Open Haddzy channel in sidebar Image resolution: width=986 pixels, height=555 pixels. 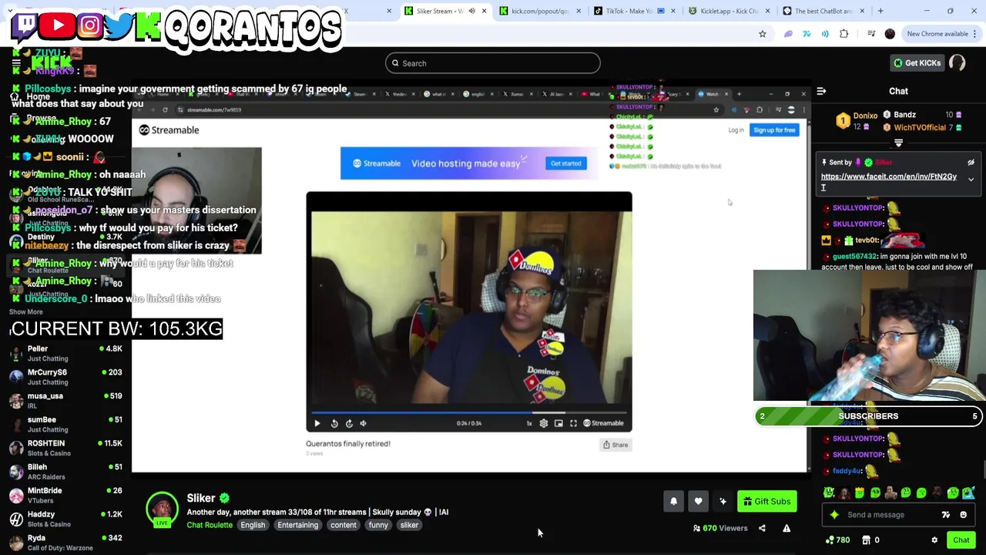click(x=65, y=520)
